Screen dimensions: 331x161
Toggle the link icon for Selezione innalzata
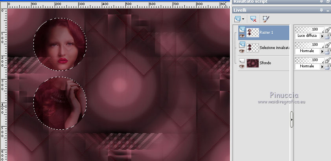(x=327, y=45)
